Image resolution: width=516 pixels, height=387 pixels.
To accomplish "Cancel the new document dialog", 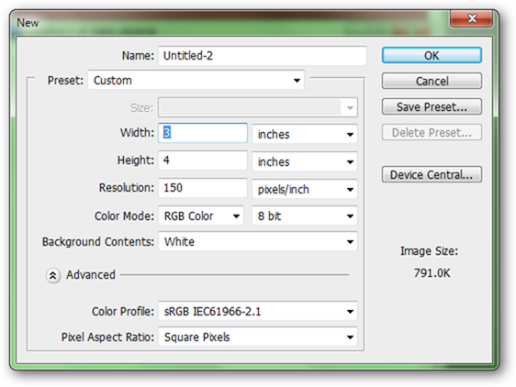I will click(432, 81).
